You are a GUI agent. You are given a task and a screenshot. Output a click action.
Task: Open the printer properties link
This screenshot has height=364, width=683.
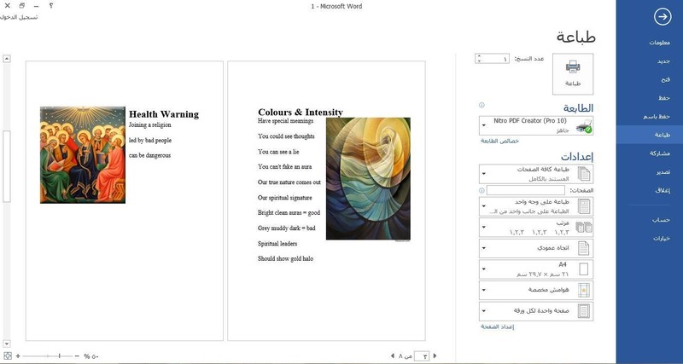pyautogui.click(x=499, y=141)
